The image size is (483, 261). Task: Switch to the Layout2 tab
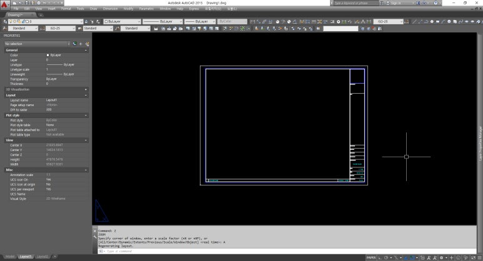click(x=42, y=257)
